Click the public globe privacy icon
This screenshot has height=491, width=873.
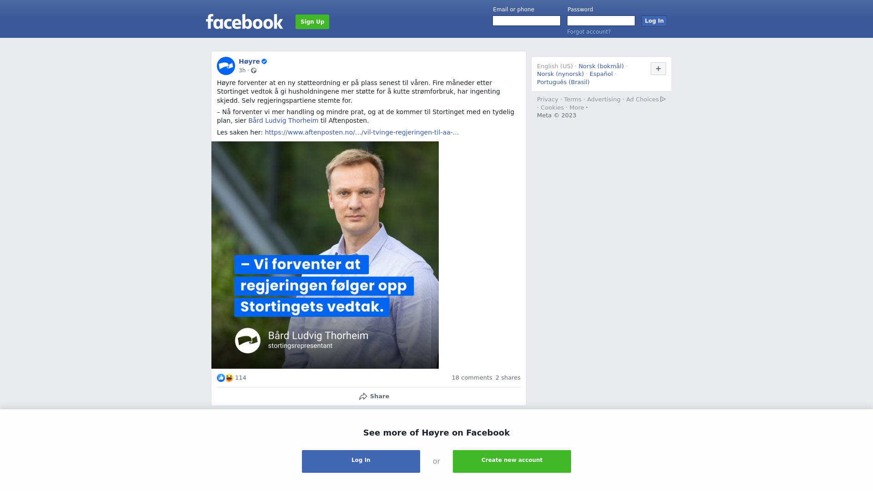[254, 70]
